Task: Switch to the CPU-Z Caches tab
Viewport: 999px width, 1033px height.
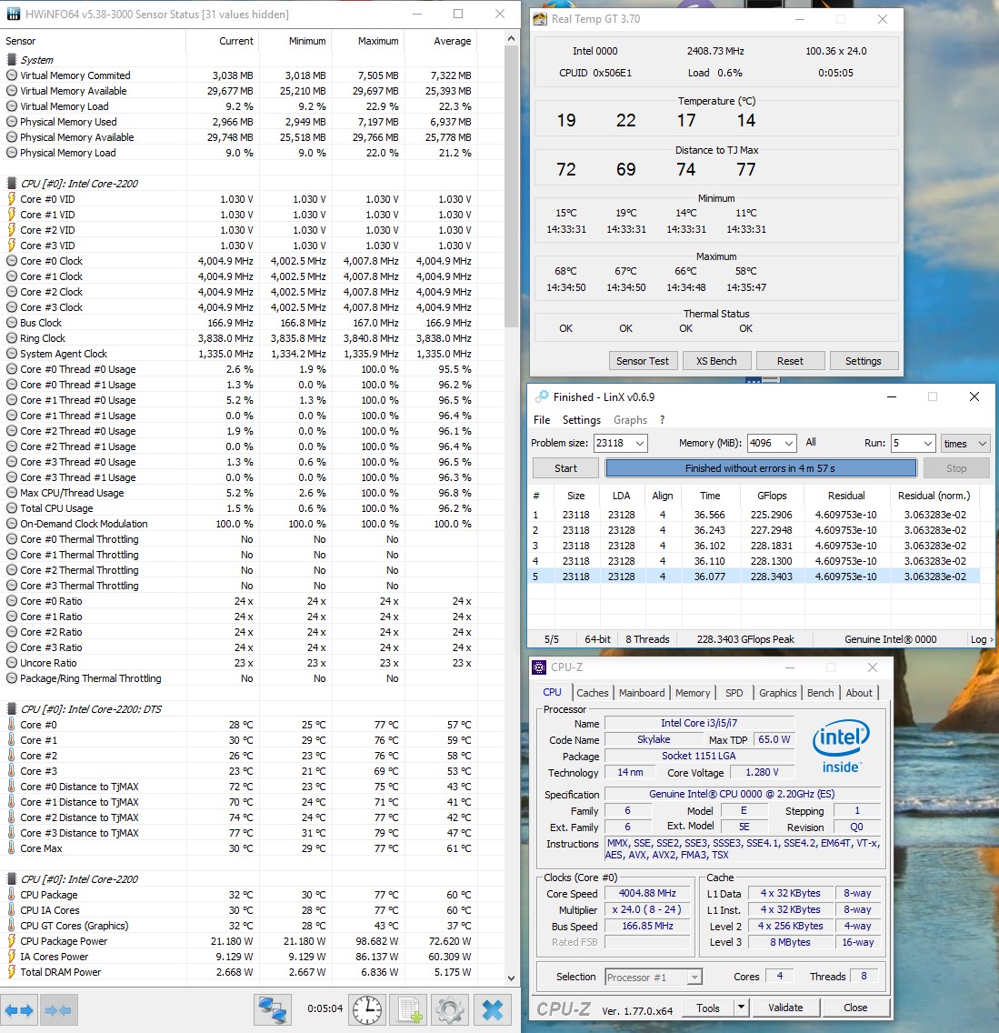Action: pyautogui.click(x=592, y=692)
